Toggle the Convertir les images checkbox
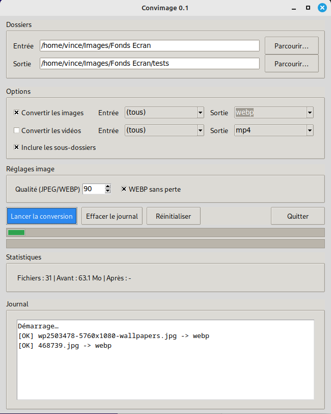This screenshot has width=331, height=414. tap(17, 113)
